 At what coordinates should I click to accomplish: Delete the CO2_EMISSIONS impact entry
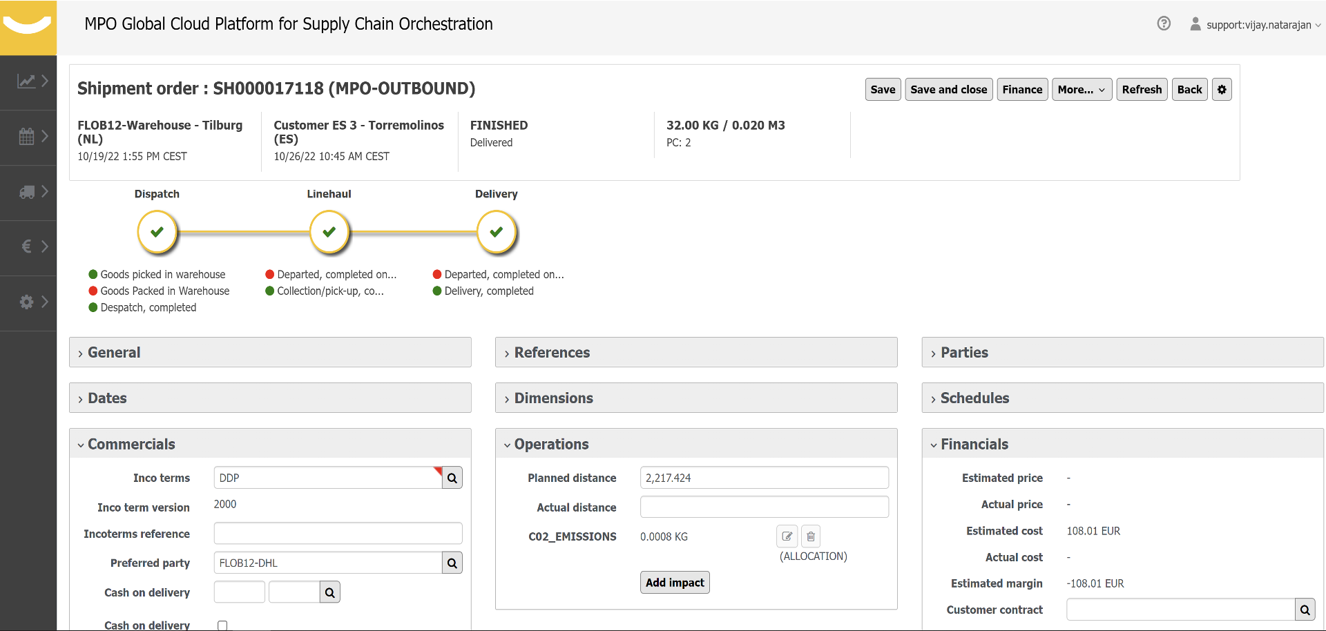[x=811, y=536]
